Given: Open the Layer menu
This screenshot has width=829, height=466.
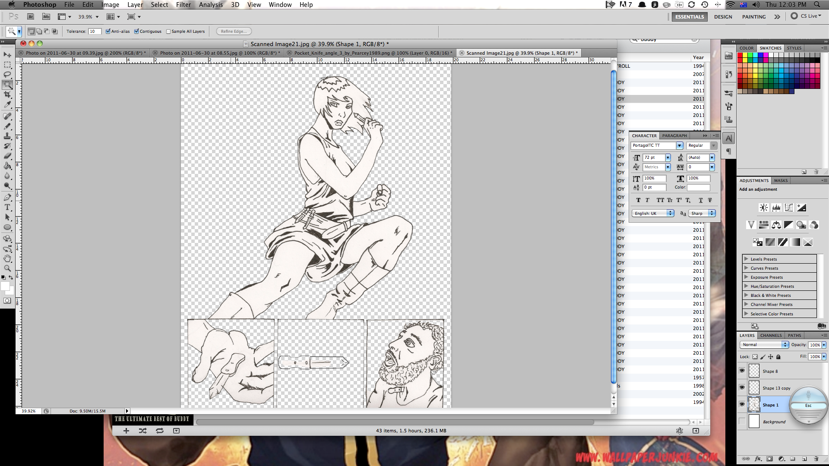Looking at the screenshot, I should pyautogui.click(x=135, y=5).
